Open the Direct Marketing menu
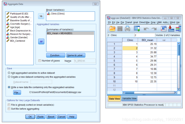Viewport: 185px width, 124px height. click(x=144, y=22)
